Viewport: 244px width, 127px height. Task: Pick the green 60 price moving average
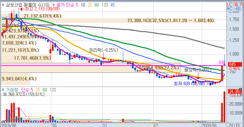(x=97, y=5)
